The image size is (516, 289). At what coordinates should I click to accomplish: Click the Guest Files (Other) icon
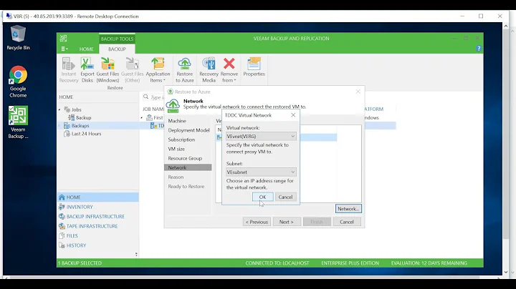coord(133,70)
